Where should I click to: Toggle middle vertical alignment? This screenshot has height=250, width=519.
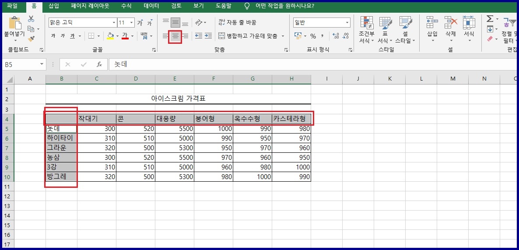[175, 22]
